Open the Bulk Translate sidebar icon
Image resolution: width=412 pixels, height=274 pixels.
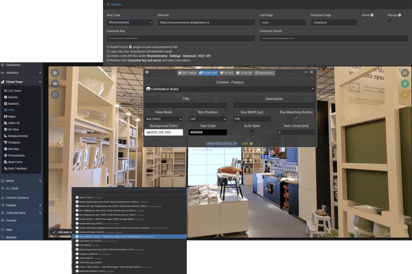coord(5,169)
